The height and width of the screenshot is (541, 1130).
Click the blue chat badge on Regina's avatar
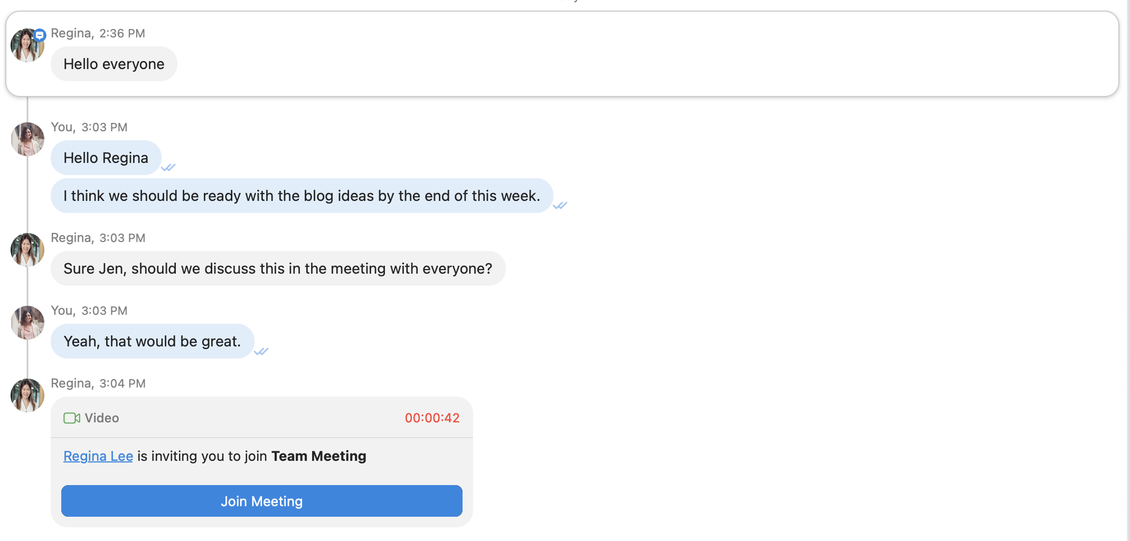pos(40,35)
